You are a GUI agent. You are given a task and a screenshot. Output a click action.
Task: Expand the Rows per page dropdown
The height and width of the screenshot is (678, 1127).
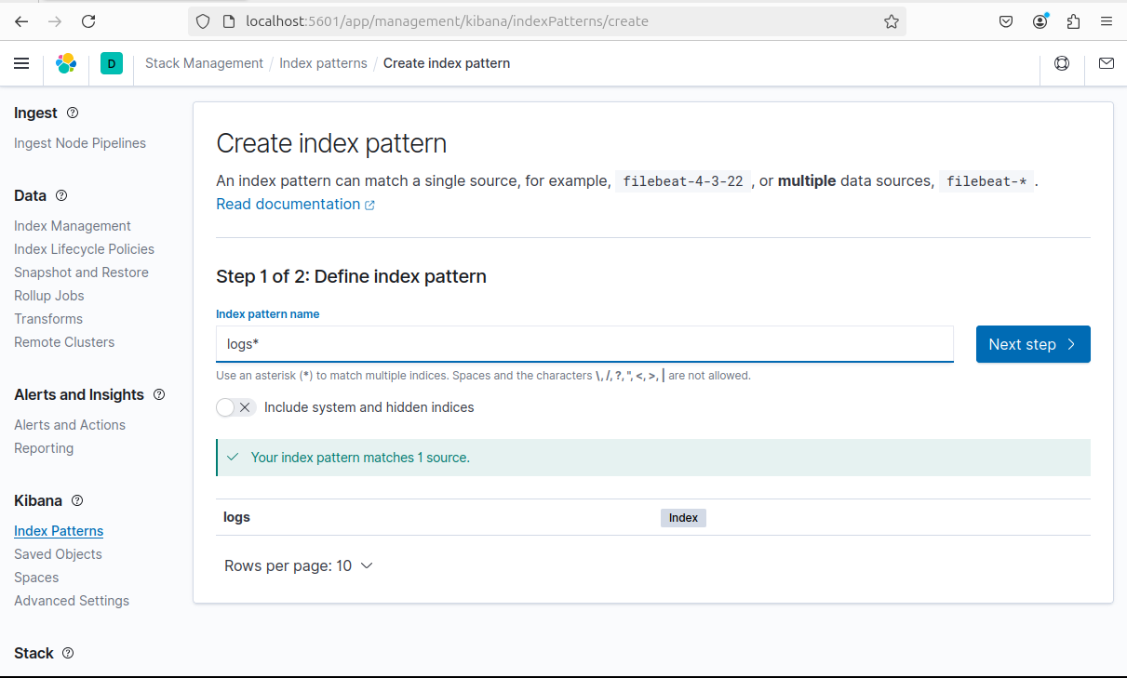[298, 565]
